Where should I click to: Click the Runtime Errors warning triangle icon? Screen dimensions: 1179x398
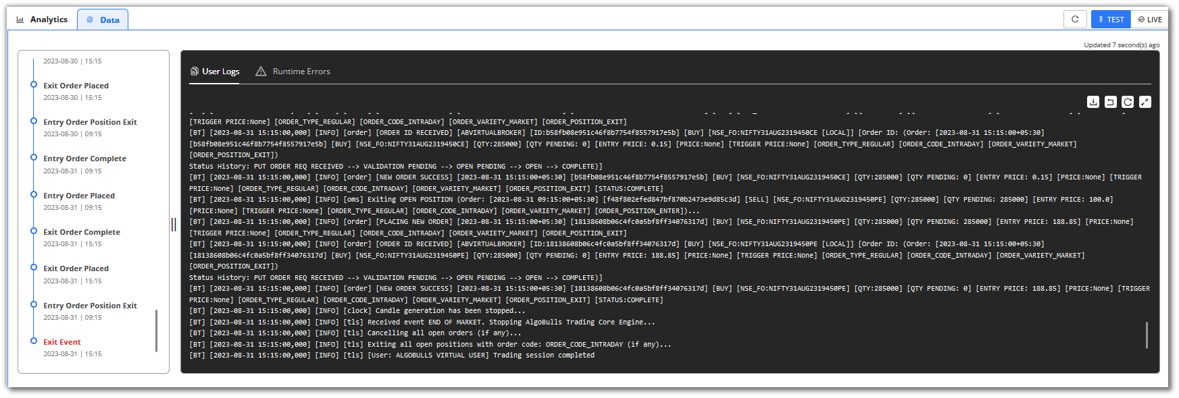coord(261,72)
